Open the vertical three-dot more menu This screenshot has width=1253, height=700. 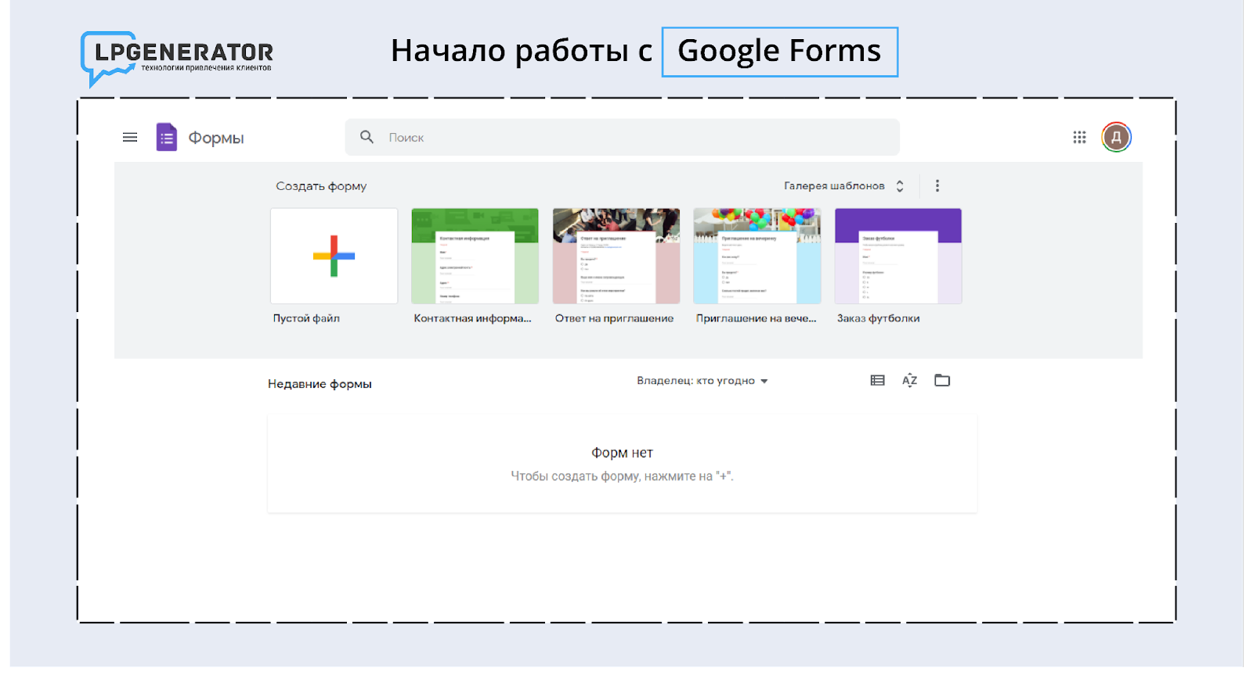tap(937, 185)
